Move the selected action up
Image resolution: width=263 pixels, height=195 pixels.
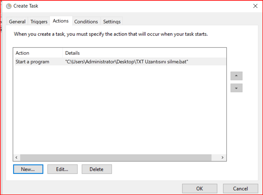click(236, 76)
